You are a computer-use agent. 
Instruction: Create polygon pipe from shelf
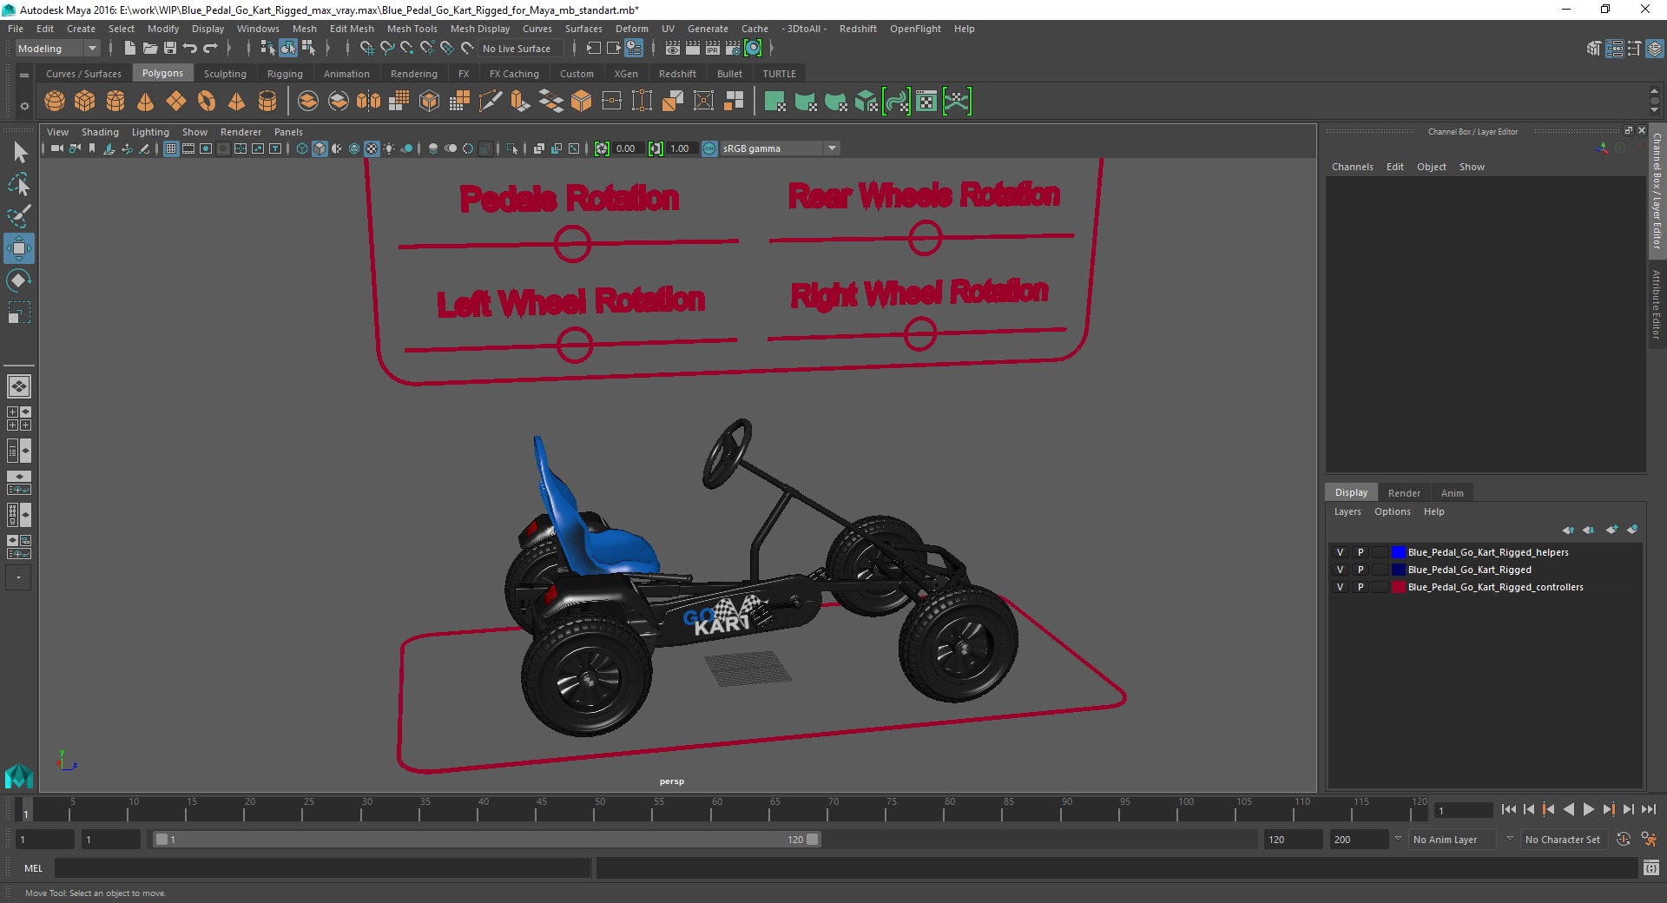click(267, 102)
